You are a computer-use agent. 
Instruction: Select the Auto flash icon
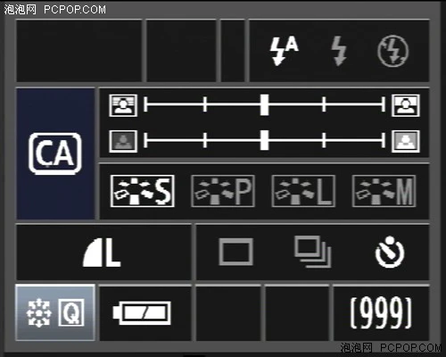click(x=284, y=51)
